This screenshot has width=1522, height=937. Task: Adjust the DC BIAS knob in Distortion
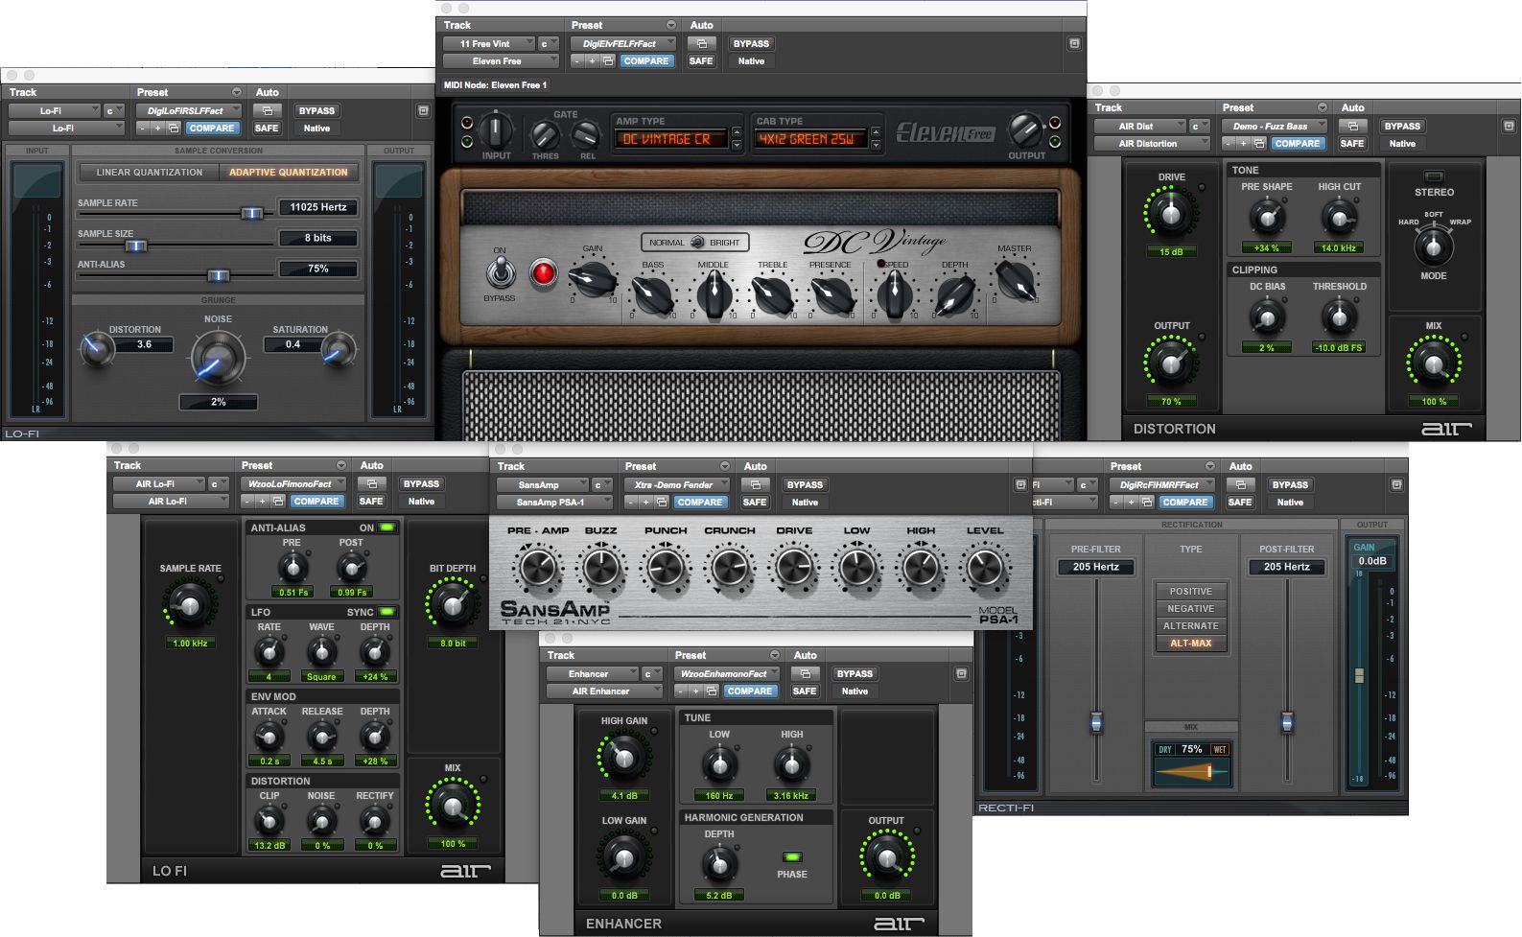click(1267, 317)
